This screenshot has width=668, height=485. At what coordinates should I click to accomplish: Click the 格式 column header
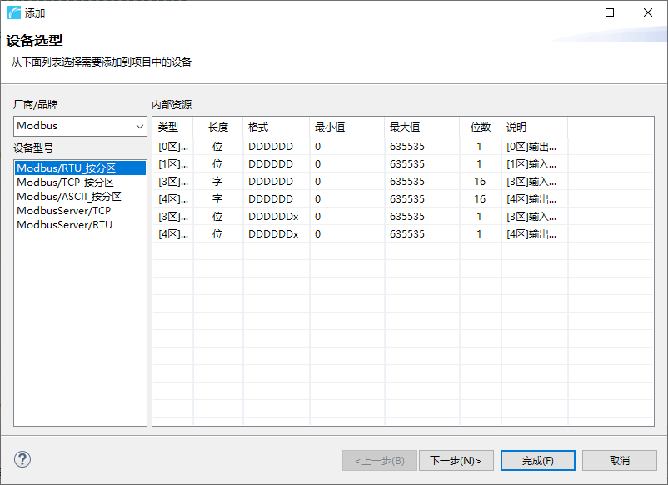(x=277, y=127)
